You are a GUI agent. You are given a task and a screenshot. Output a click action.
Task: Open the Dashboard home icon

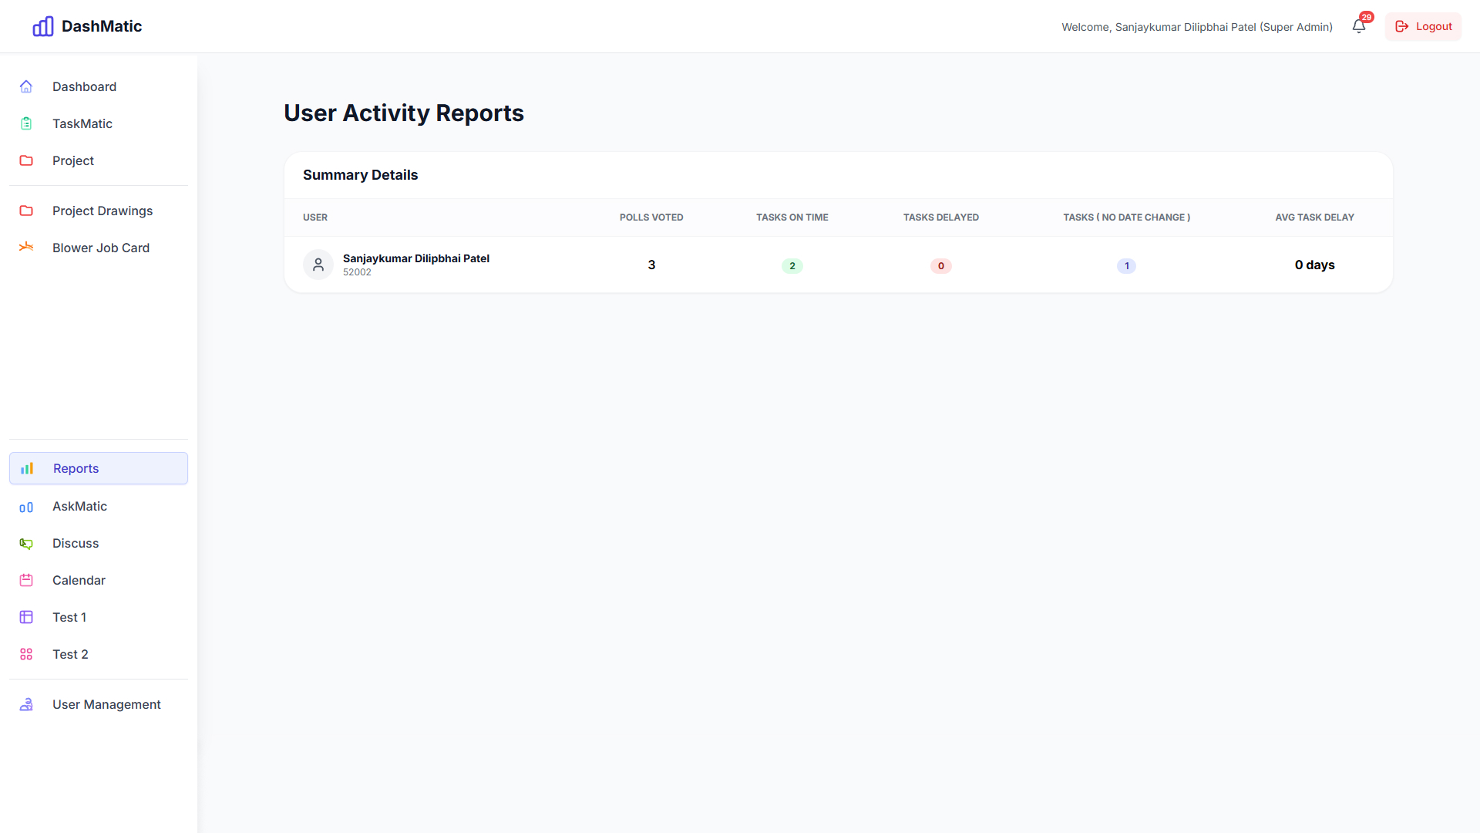[26, 86]
